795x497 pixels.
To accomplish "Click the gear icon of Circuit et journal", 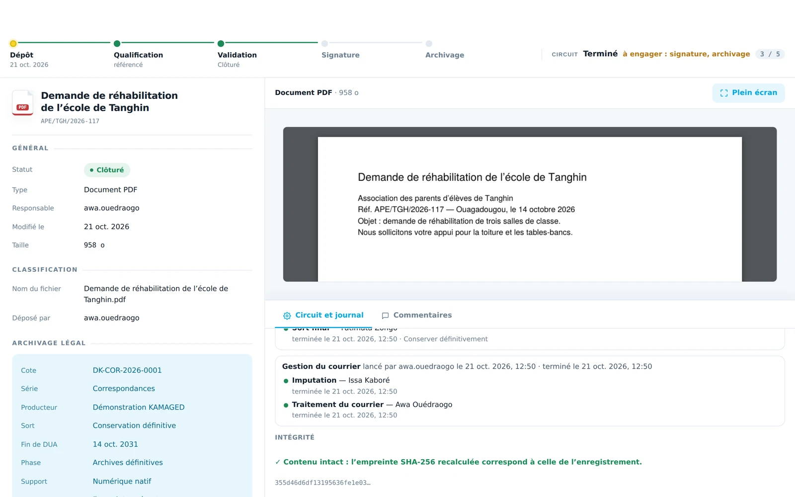I will point(287,316).
